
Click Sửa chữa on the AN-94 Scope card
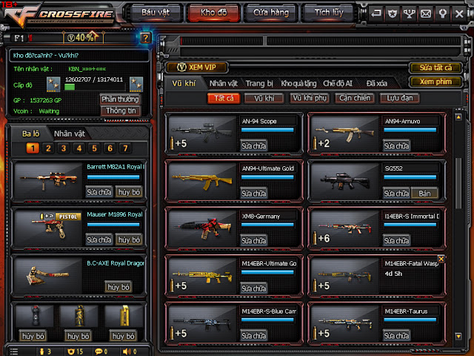pos(253,146)
